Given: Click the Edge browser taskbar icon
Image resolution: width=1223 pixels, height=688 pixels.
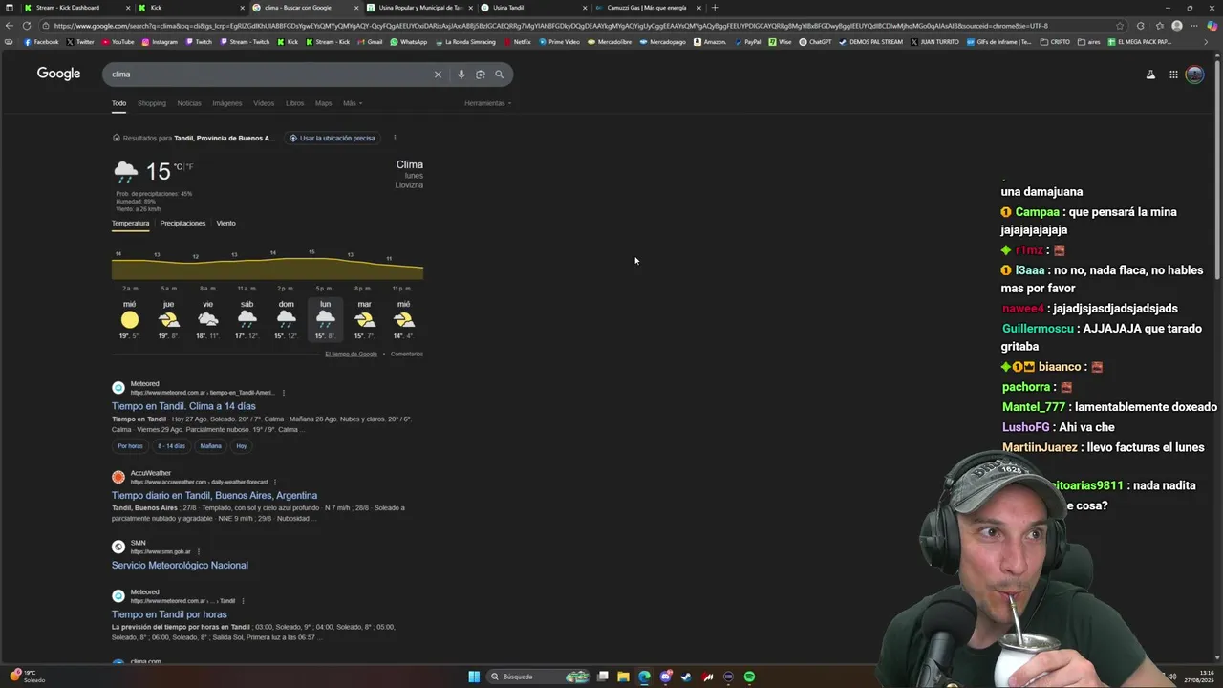Looking at the screenshot, I should click(x=644, y=677).
